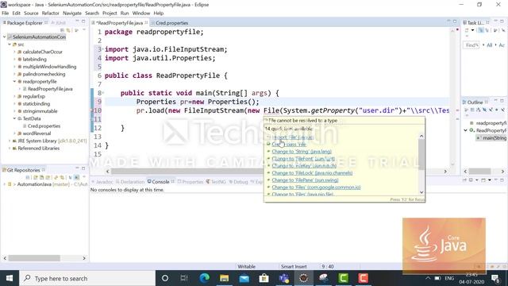The height and width of the screenshot is (286, 508).
Task: Expand the multipleWindowHandling package
Action: point(14,67)
